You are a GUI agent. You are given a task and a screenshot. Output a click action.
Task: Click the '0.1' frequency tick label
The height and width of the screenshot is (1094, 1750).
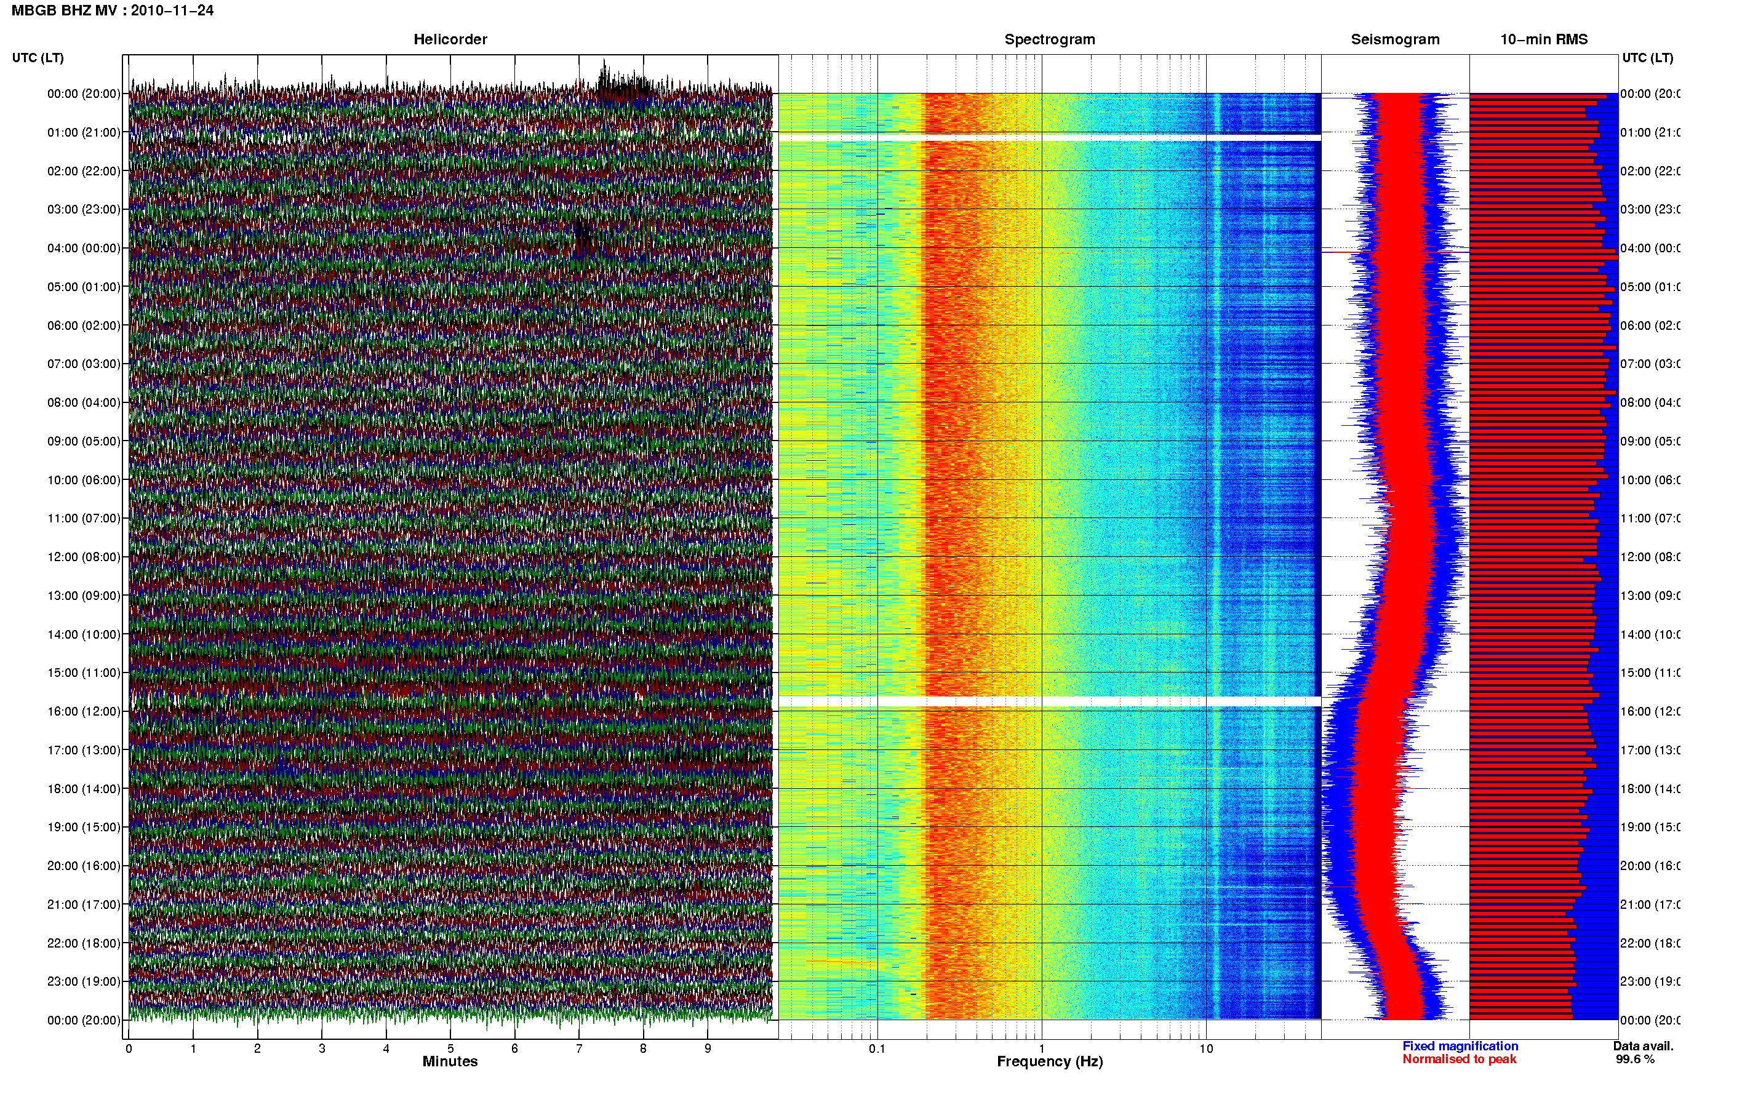tap(877, 1048)
